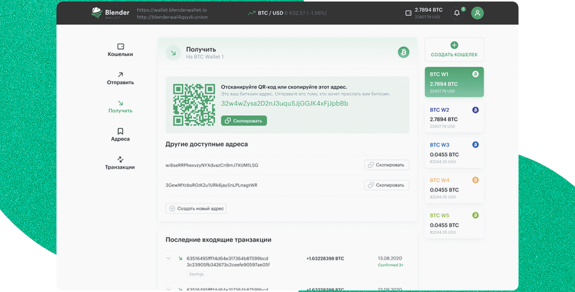Click the Последние входящие транзакции heading
Screen dimensions: 575x292
click(x=218, y=240)
